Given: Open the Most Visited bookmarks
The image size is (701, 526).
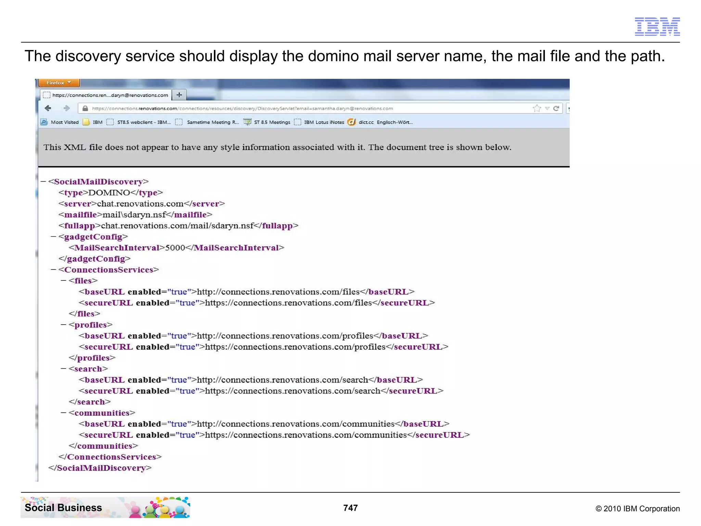Looking at the screenshot, I should pyautogui.click(x=60, y=122).
